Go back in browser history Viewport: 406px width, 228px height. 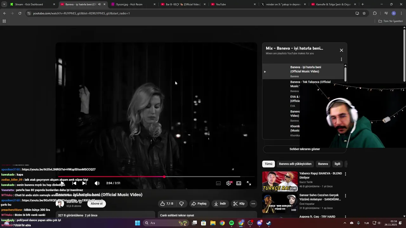[4, 13]
